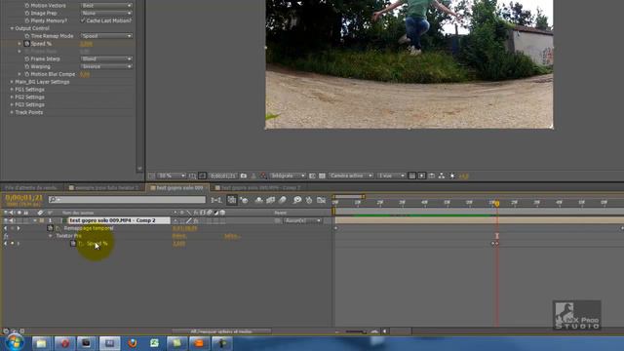Click the timeline current timecode display
The width and height of the screenshot is (624, 351).
pos(23,198)
